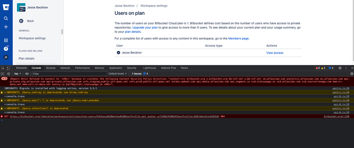This screenshot has width=354, height=148.
Task: Open the Application tab
Action: click(x=116, y=68)
